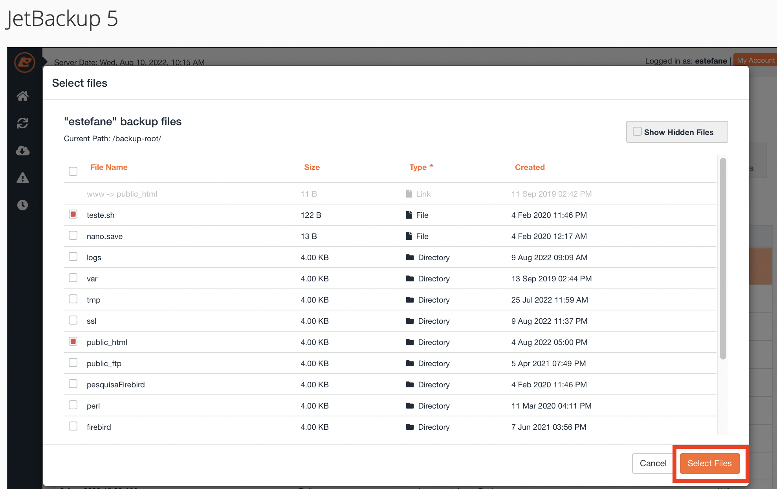
Task: Click the folder icon in public_html row
Action: click(x=410, y=342)
